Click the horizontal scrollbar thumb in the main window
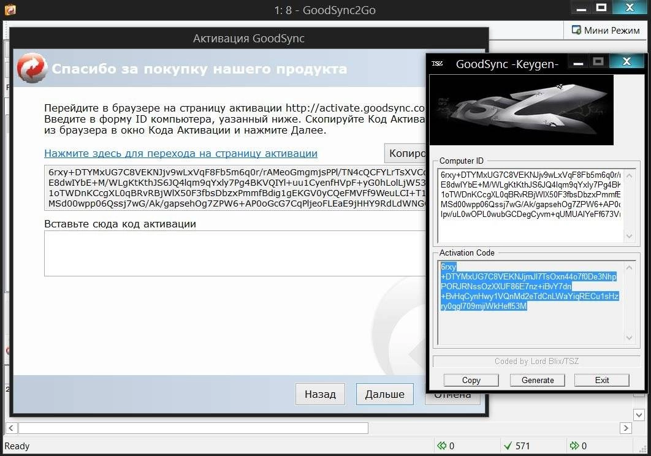The height and width of the screenshot is (456, 651). pos(194,428)
